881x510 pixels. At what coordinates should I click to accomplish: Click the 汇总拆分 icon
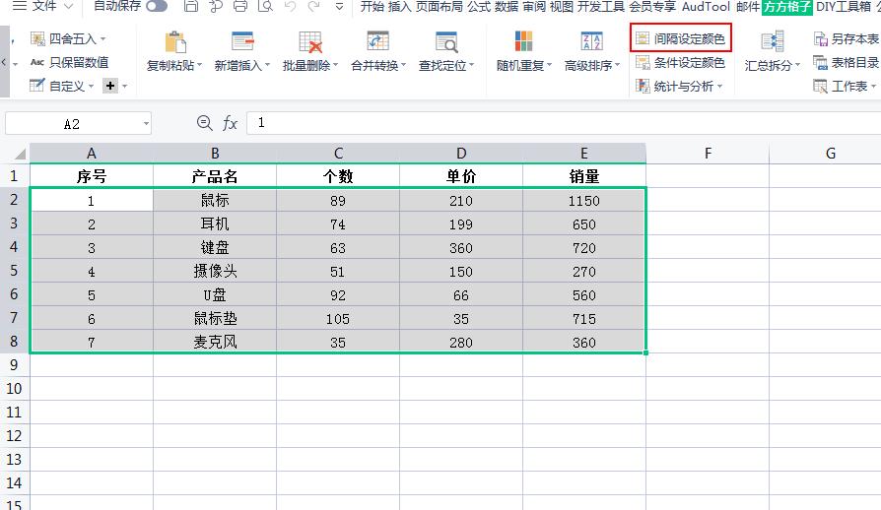pyautogui.click(x=773, y=42)
